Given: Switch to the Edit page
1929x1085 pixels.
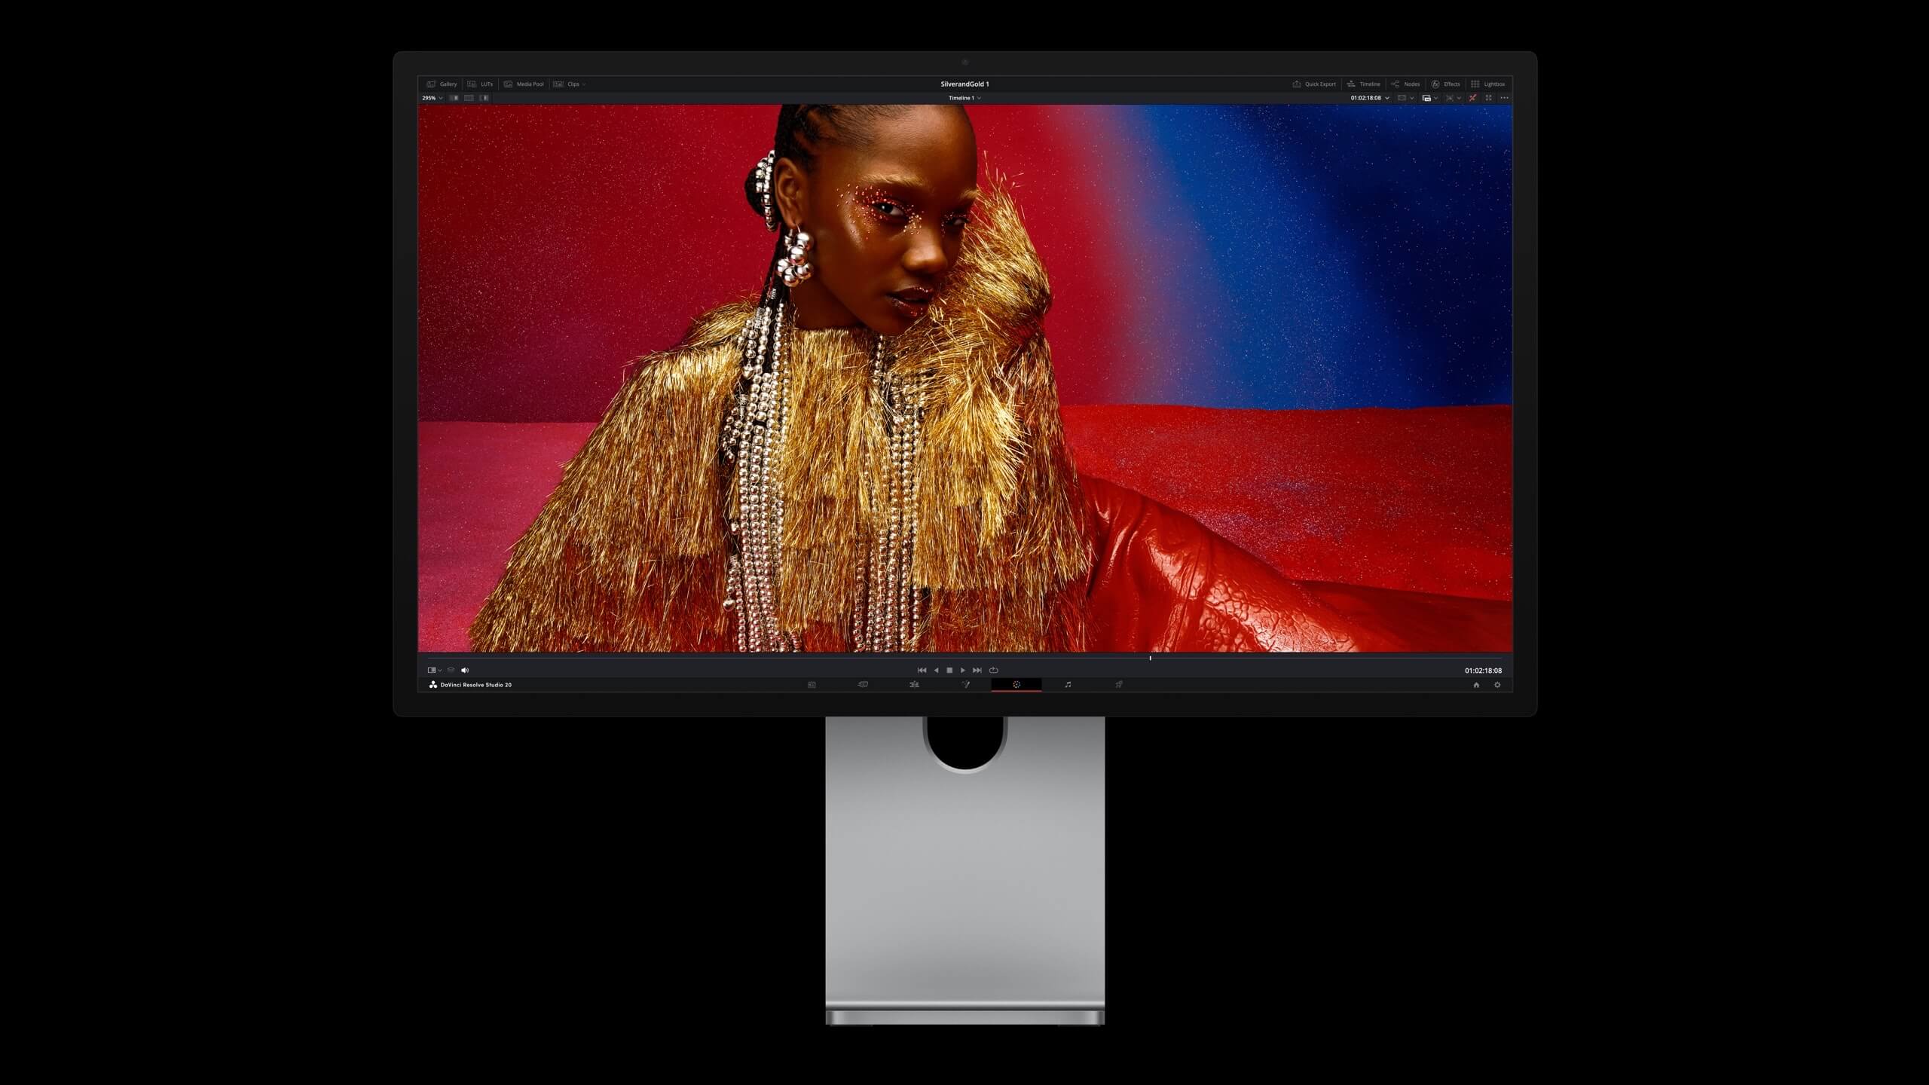Looking at the screenshot, I should click(x=915, y=684).
